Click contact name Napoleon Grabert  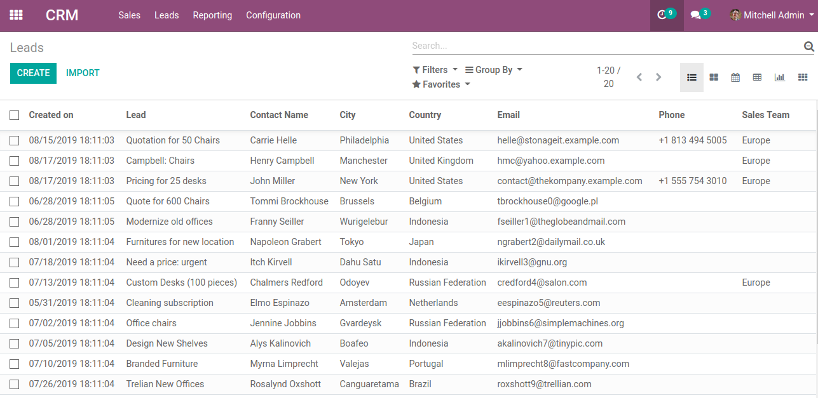(x=285, y=242)
